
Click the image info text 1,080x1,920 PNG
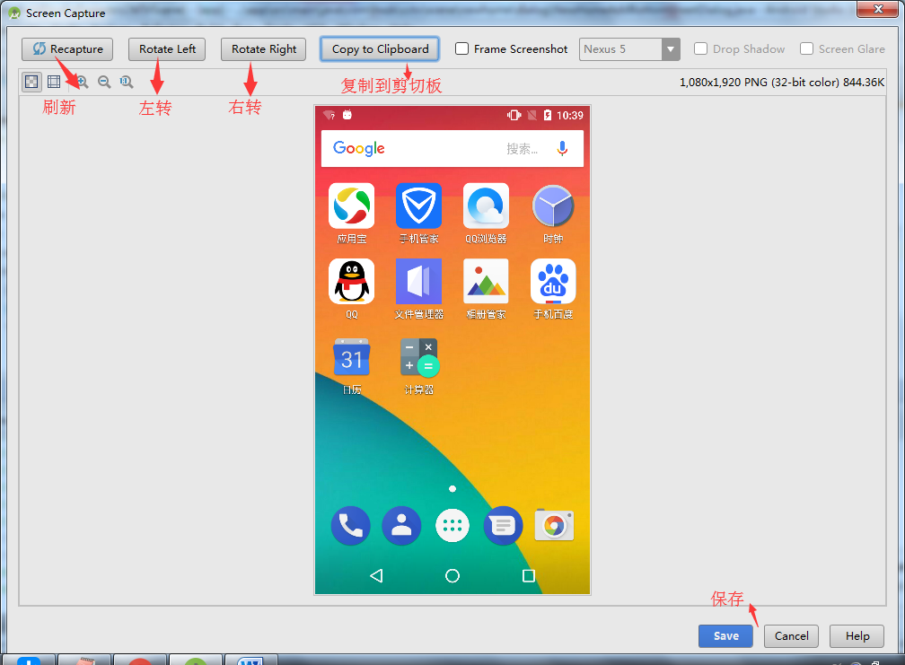(781, 82)
